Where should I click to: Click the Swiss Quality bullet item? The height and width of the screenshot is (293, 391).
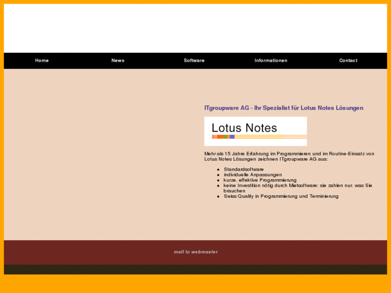pyautogui.click(x=281, y=196)
